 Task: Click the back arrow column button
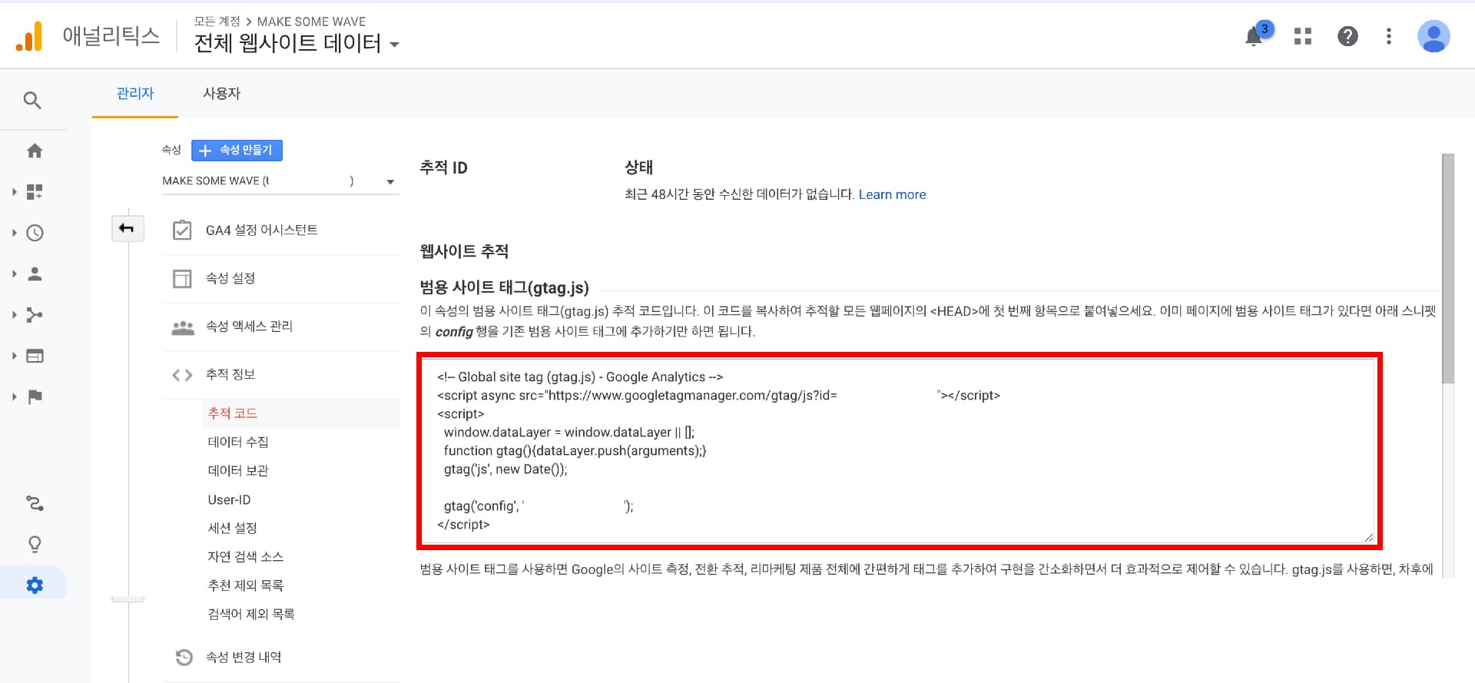127,228
